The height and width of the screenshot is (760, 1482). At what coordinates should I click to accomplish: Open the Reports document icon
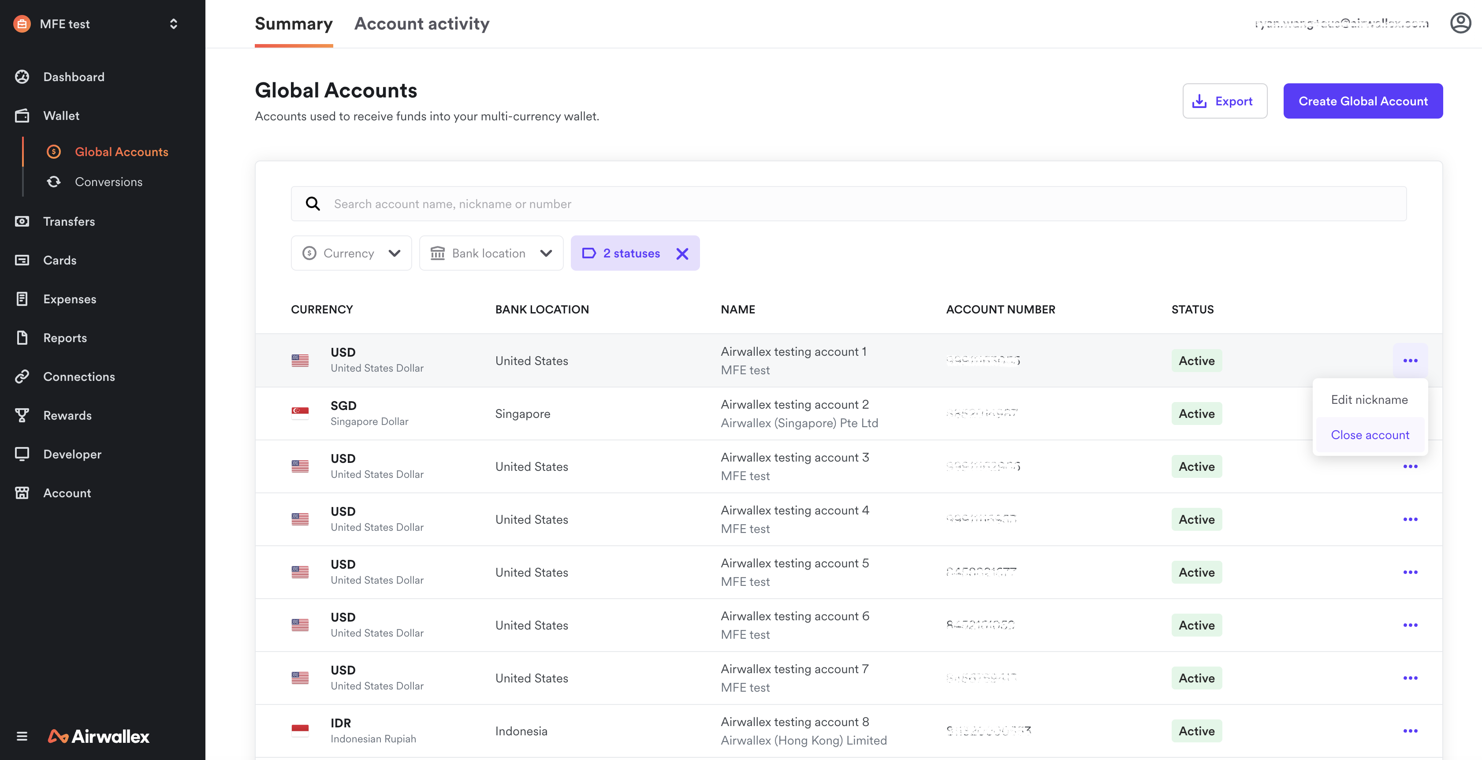pos(22,338)
